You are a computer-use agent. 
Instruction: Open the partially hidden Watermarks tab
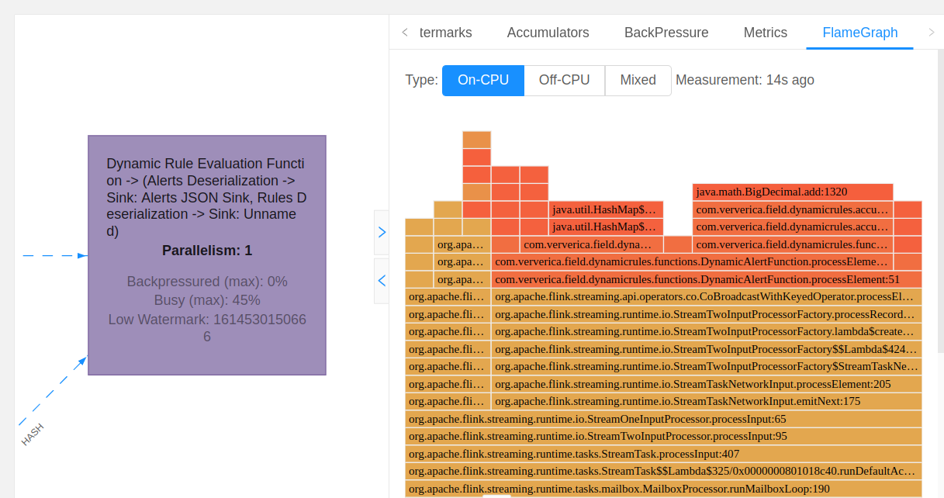coord(445,33)
